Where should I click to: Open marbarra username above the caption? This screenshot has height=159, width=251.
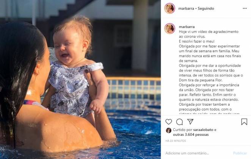coord(187,26)
